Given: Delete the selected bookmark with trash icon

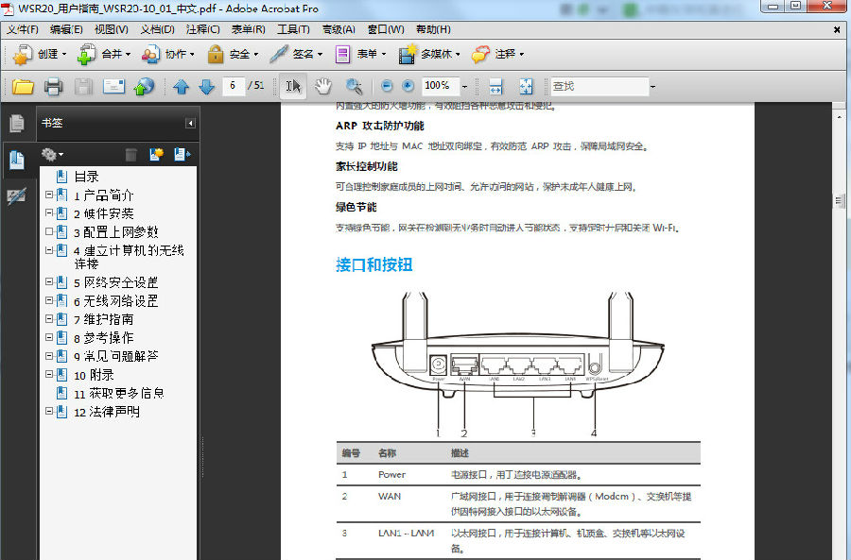Looking at the screenshot, I should 130,155.
